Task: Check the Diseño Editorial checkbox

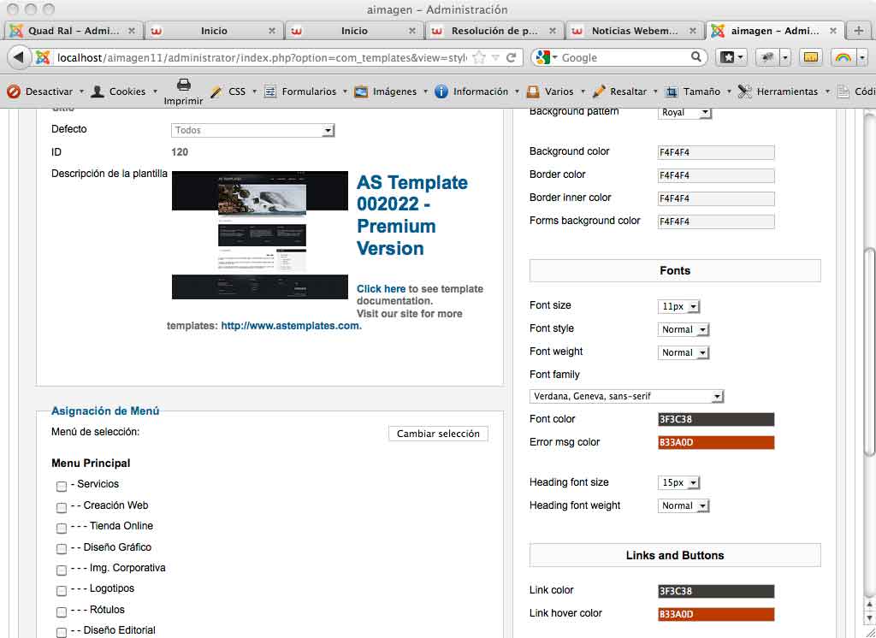Action: click(x=62, y=632)
